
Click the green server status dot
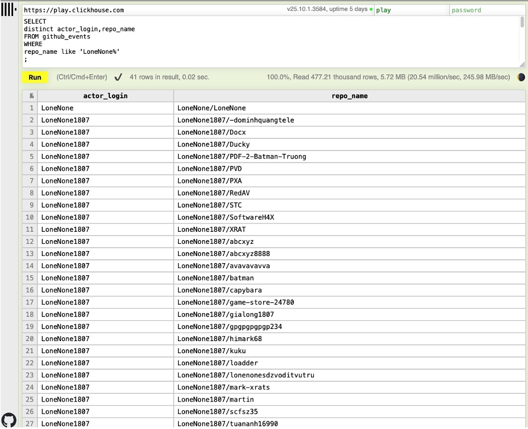click(371, 9)
